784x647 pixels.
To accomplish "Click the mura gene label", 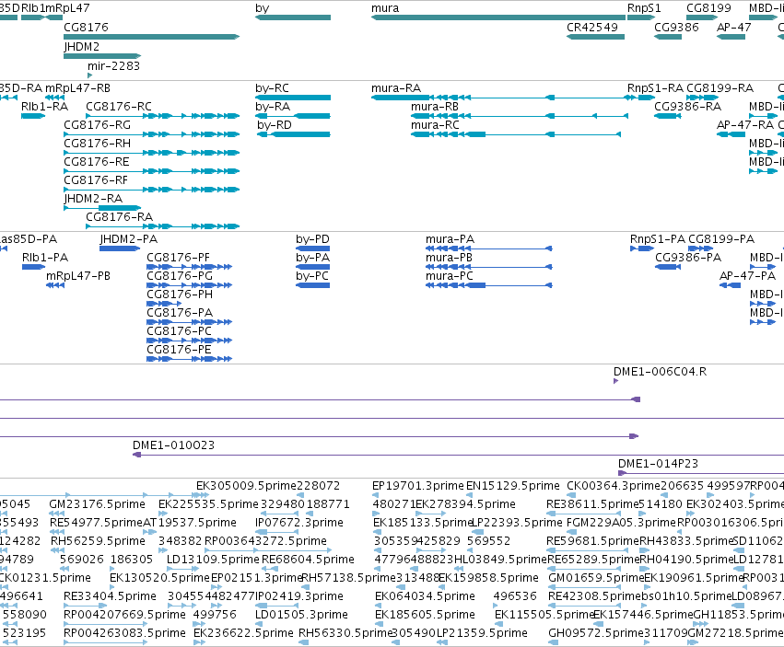I will pos(385,8).
